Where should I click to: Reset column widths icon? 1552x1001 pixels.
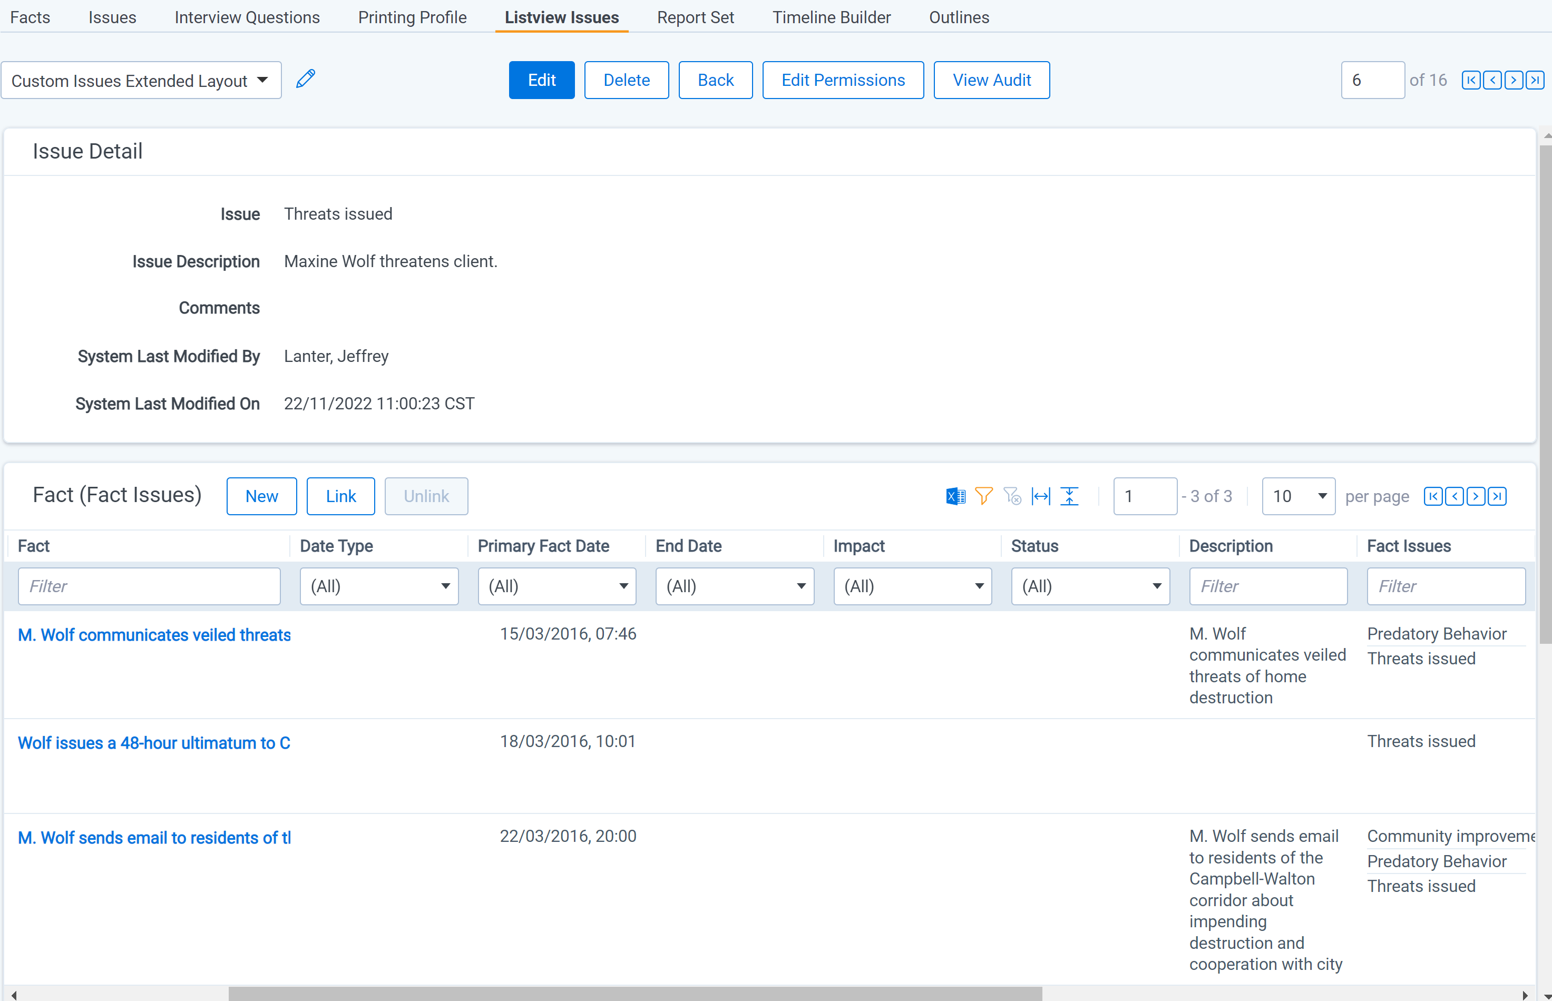tap(1041, 497)
